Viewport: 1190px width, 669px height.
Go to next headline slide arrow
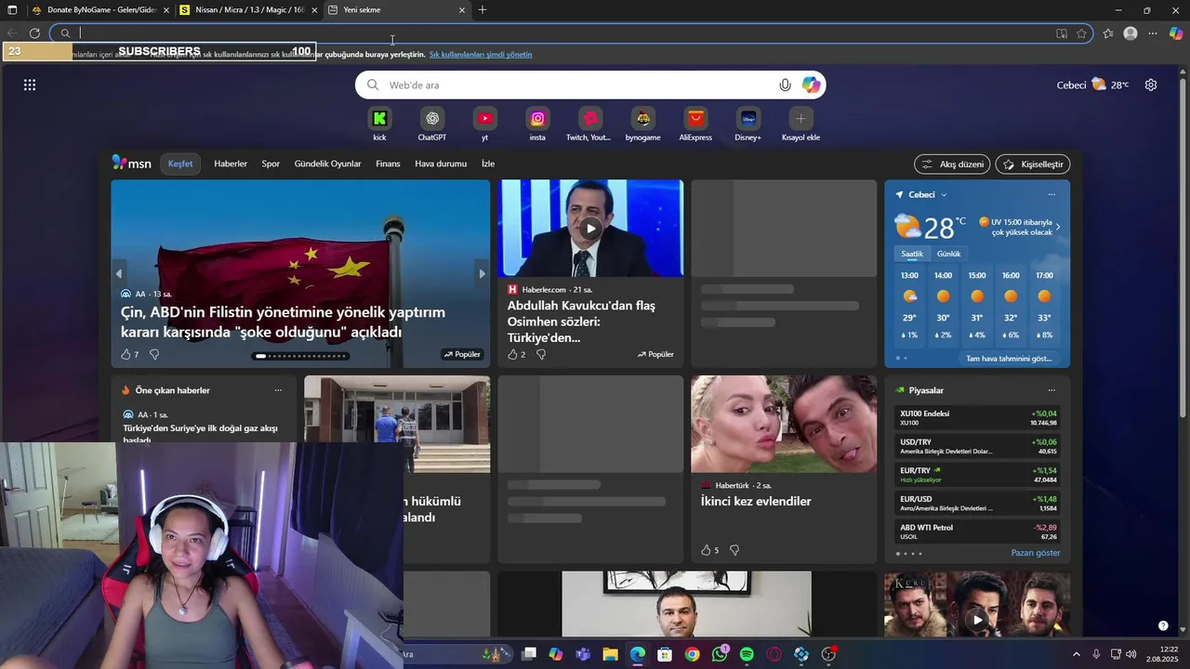(482, 274)
